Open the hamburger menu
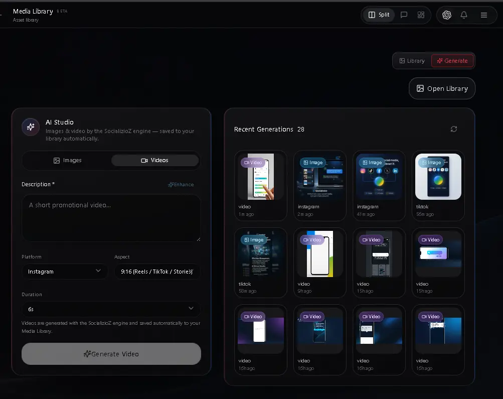Screen dimensions: 503x399 [x=484, y=15]
